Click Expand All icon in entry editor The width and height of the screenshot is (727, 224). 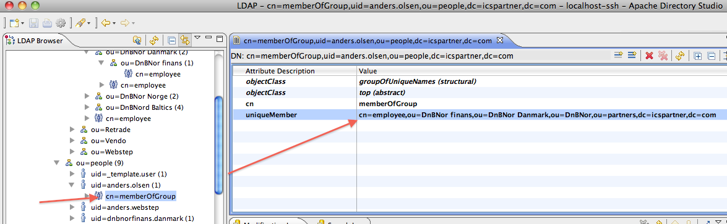point(698,56)
